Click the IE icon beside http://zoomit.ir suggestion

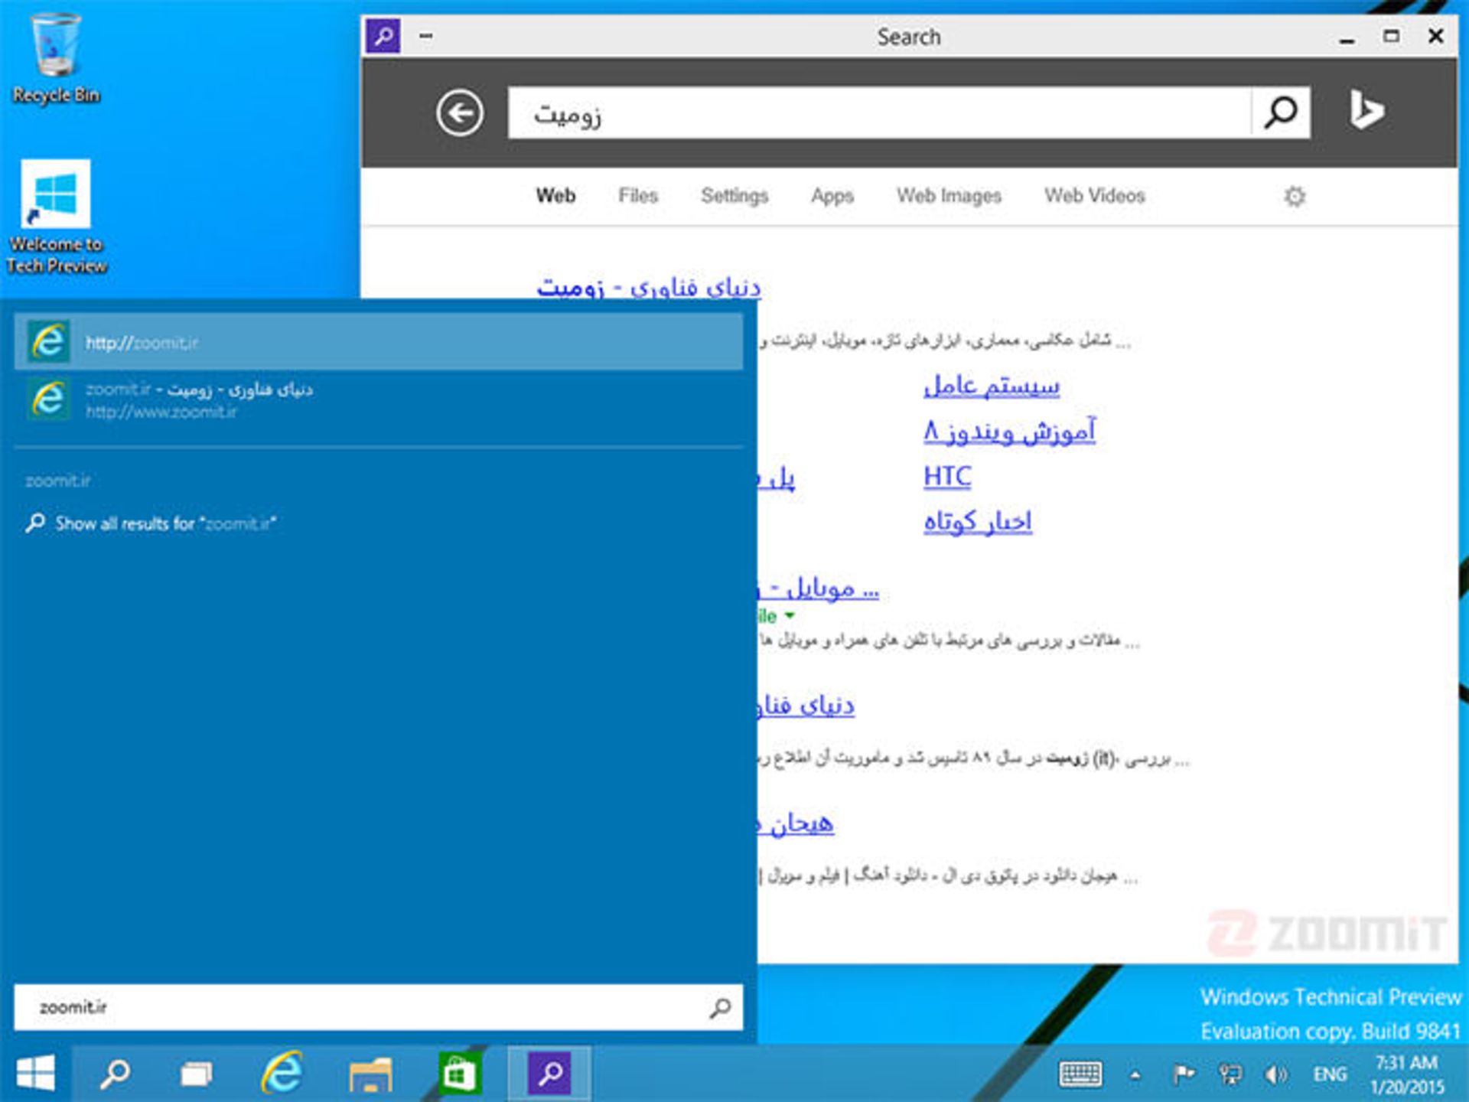coord(49,341)
